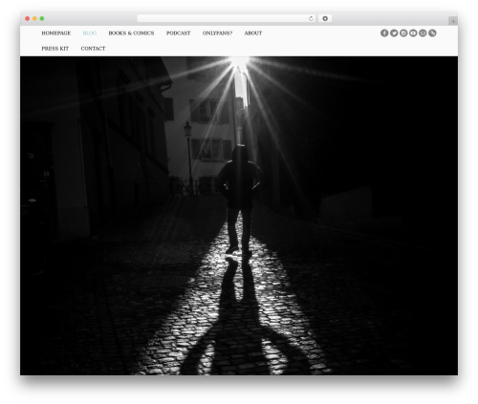The image size is (478, 404).
Task: Open the Blog menu item
Action: (90, 33)
